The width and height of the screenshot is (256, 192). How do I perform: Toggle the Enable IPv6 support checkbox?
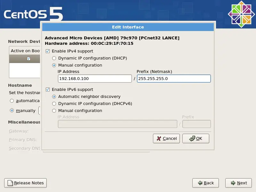48,90
